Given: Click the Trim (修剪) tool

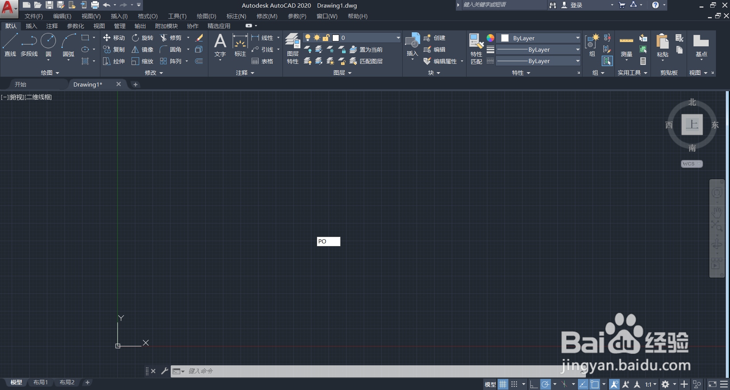Looking at the screenshot, I should 171,38.
